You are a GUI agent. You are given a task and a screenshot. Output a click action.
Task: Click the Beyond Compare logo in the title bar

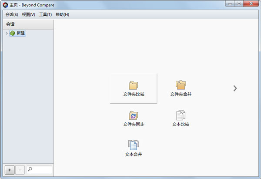click(5, 5)
